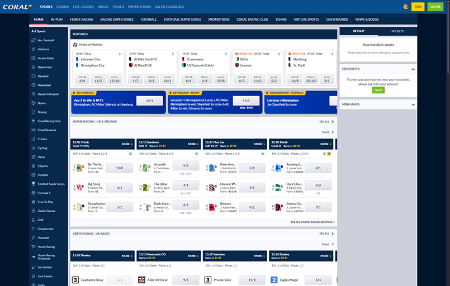Switch to the My Bets tab
This screenshot has width=450, height=286.
click(x=397, y=31)
